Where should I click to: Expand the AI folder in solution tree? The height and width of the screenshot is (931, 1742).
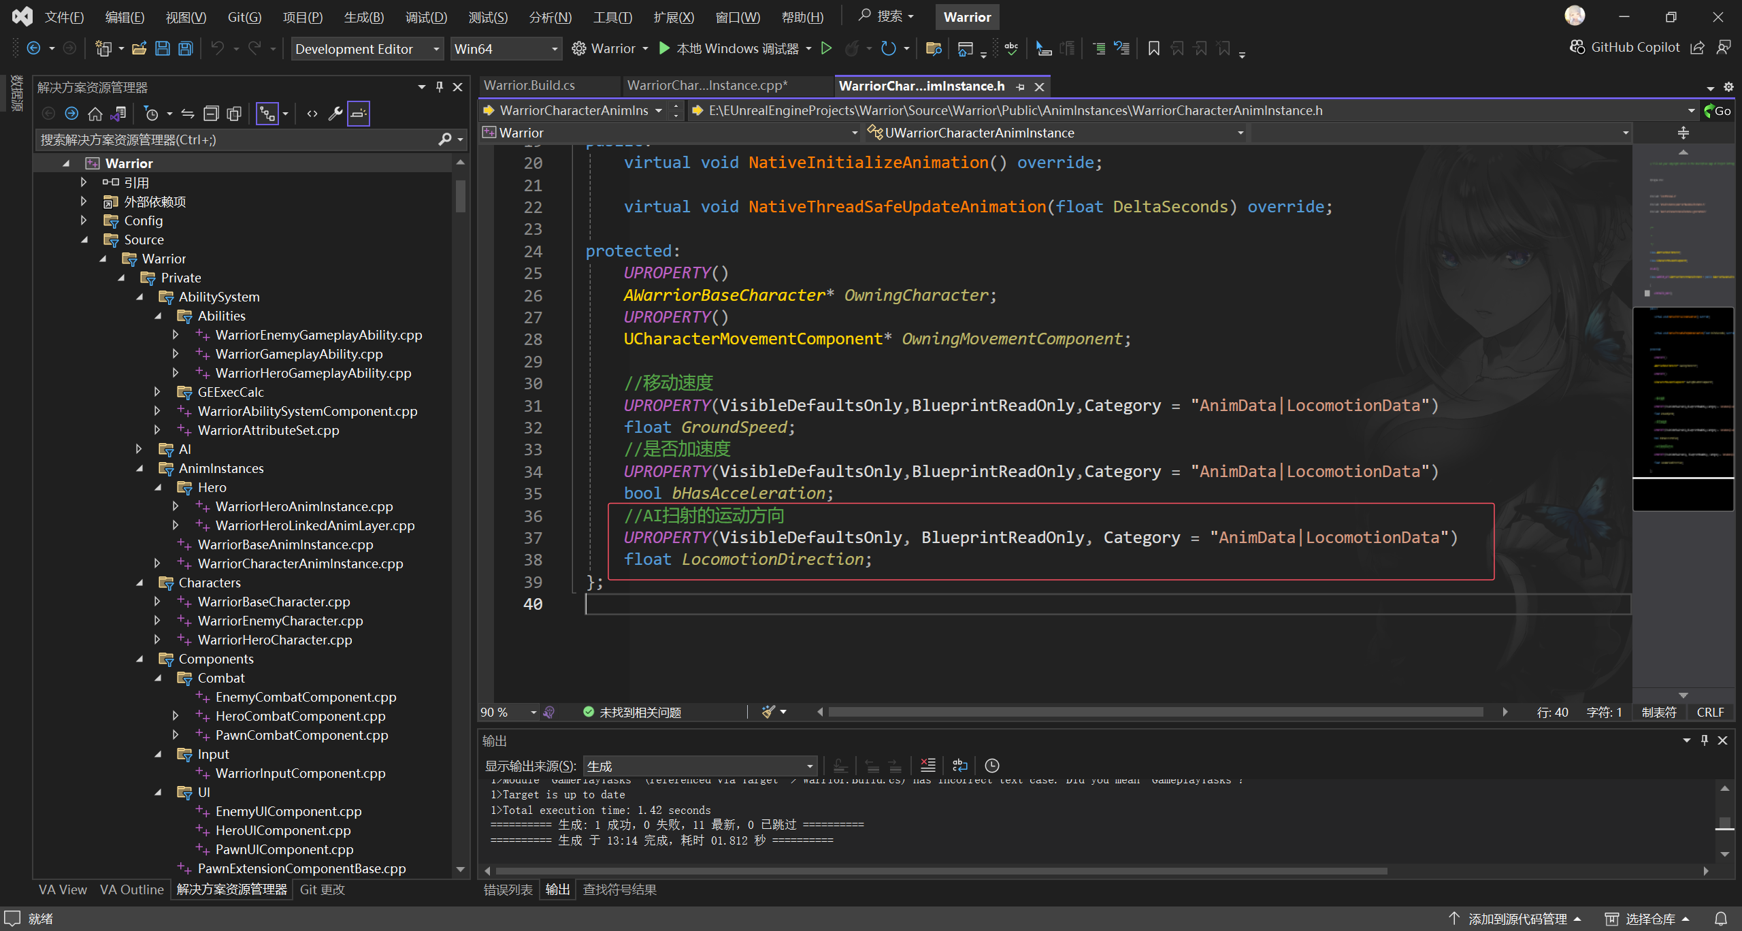(139, 449)
